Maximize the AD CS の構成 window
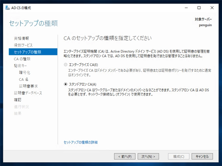 (199, 8)
